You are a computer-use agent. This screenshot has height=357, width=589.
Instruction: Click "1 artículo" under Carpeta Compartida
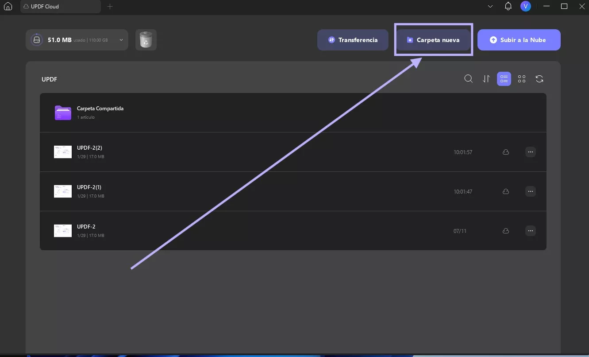pyautogui.click(x=86, y=117)
